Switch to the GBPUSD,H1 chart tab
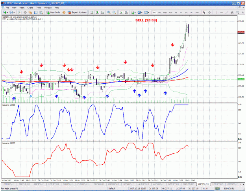Viewport: 246px width, 191px height. pyautogui.click(x=9, y=184)
